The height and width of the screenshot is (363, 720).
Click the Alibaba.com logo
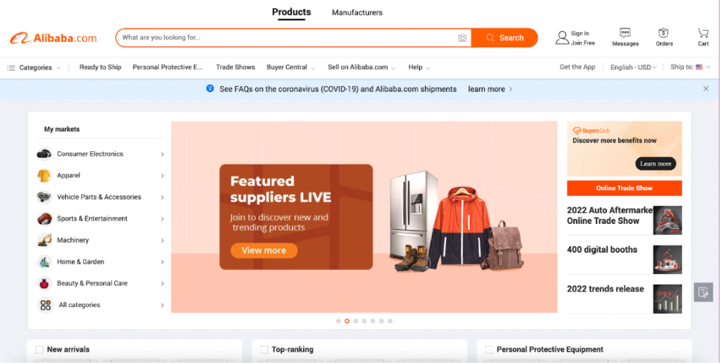[x=53, y=38]
